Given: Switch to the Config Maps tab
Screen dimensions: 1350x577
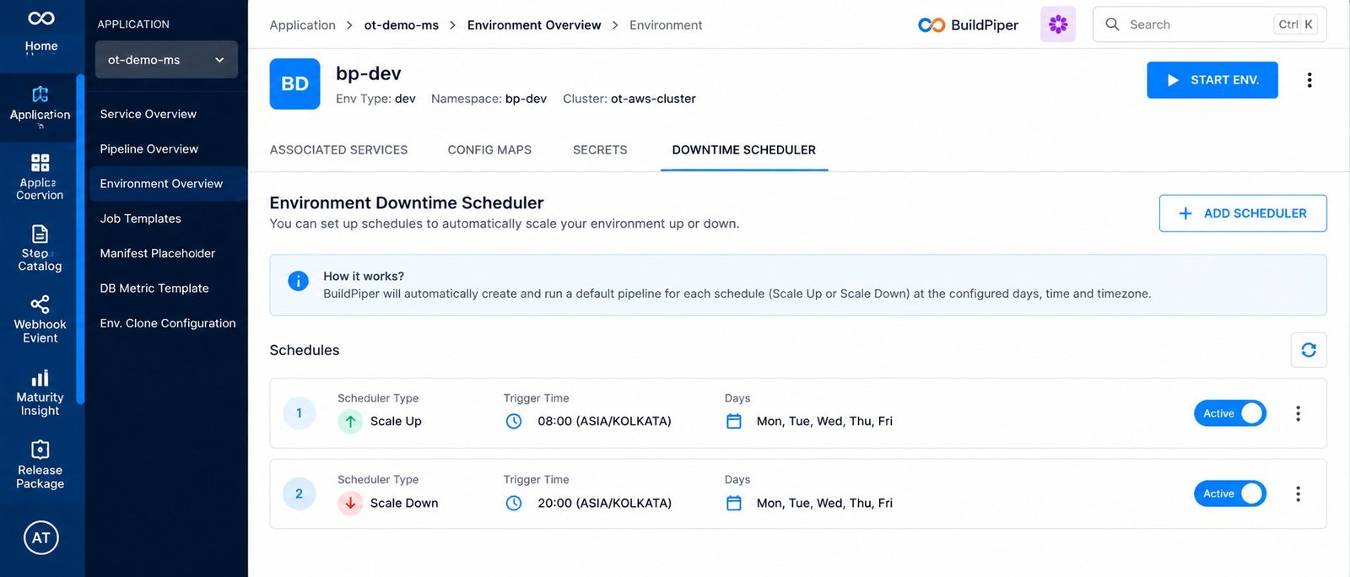Looking at the screenshot, I should coord(489,149).
